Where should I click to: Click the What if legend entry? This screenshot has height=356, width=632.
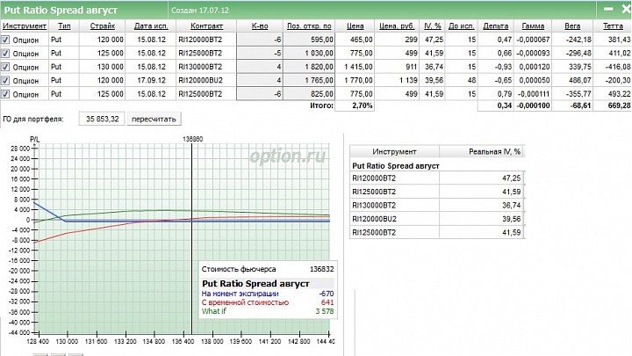point(213,311)
